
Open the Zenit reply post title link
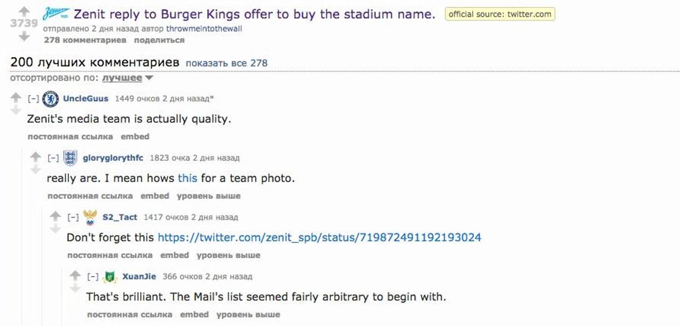click(254, 14)
